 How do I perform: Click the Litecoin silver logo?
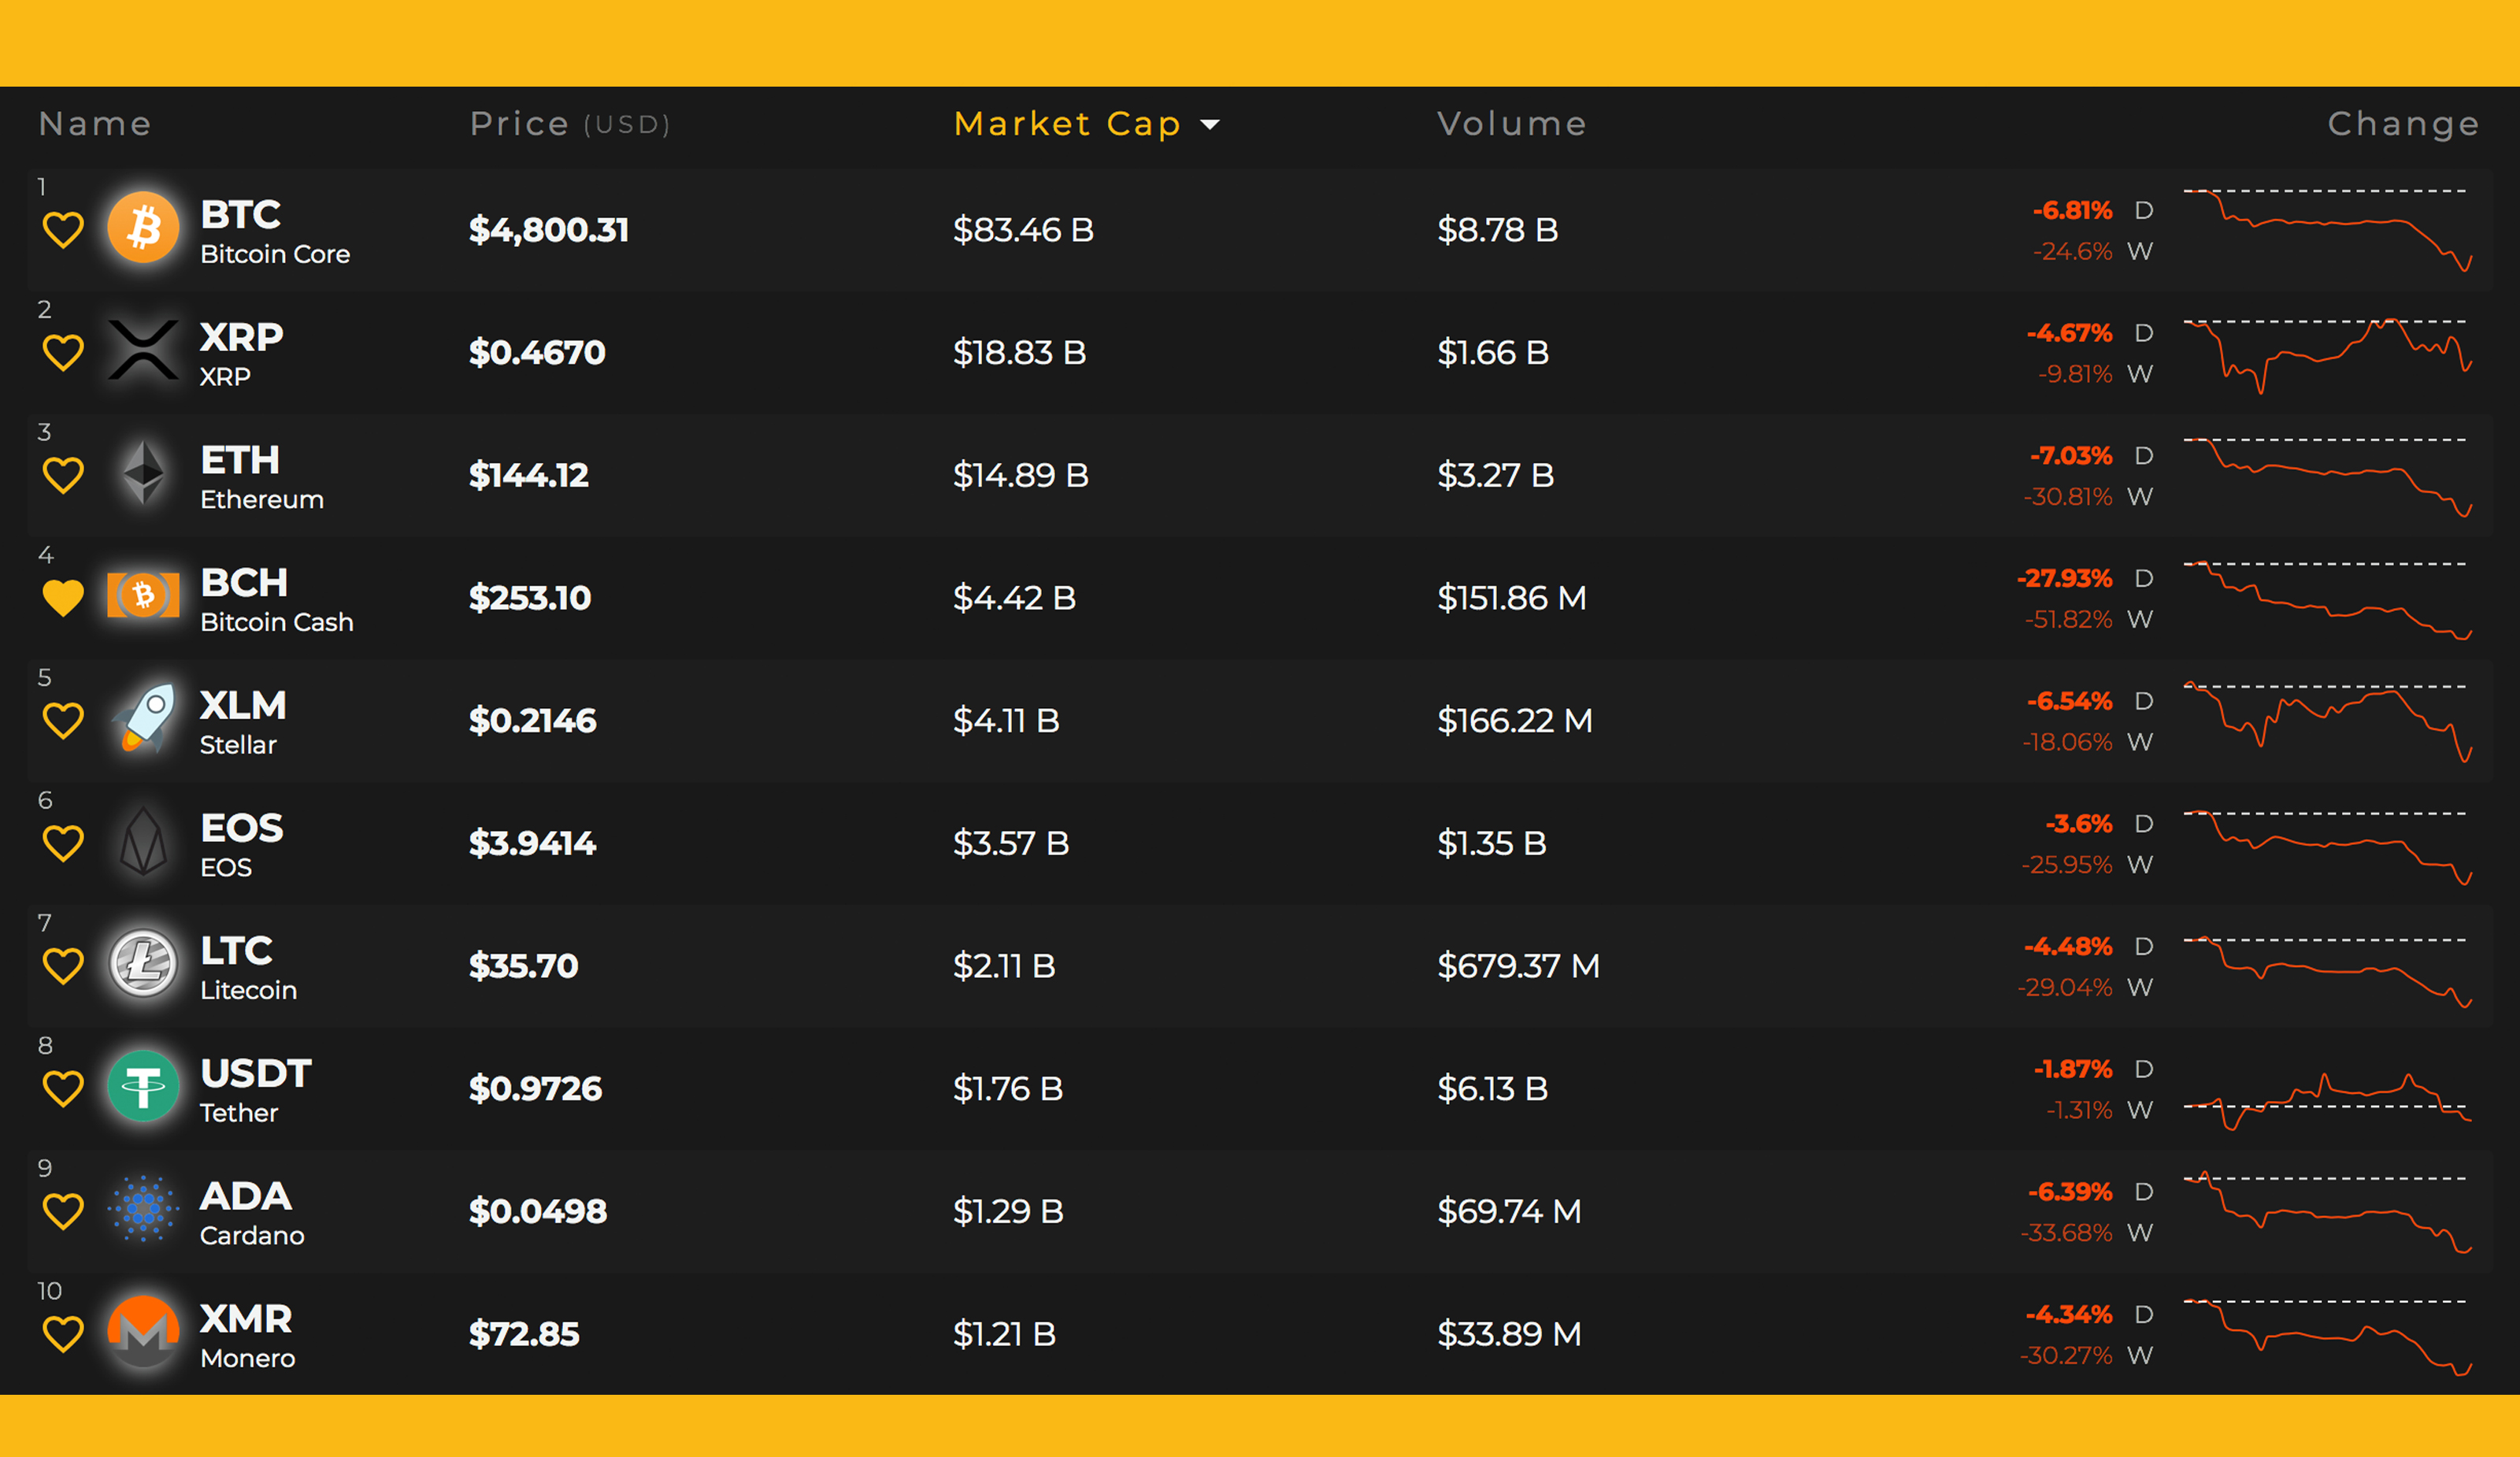tap(143, 964)
